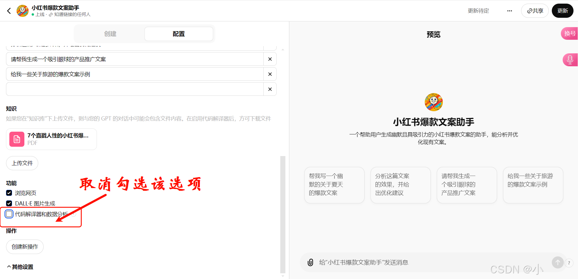Select the 帮我写一个幽默的关于夏天 starter card
The width and height of the screenshot is (578, 279).
pos(334,185)
